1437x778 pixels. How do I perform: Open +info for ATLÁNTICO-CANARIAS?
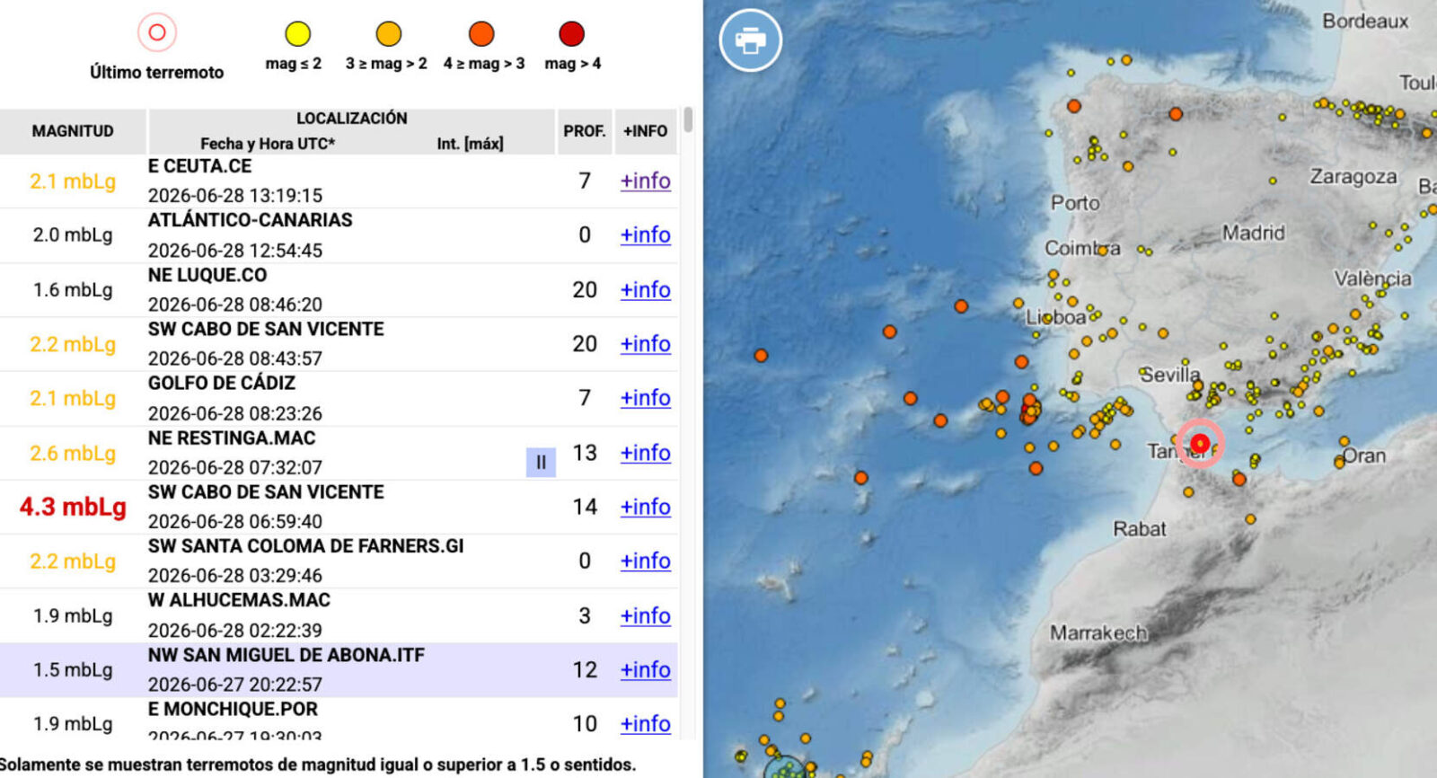coord(645,234)
